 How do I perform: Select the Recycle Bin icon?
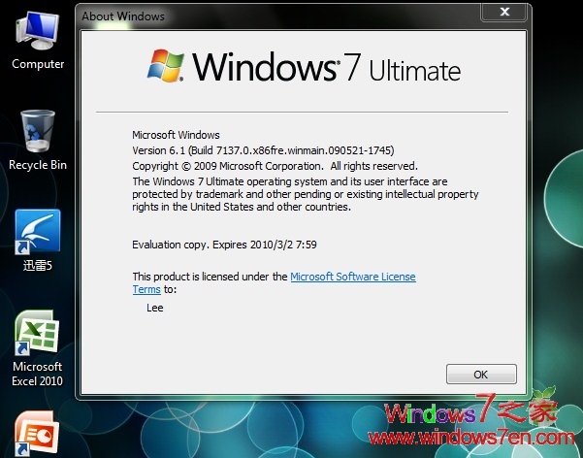click(37, 131)
